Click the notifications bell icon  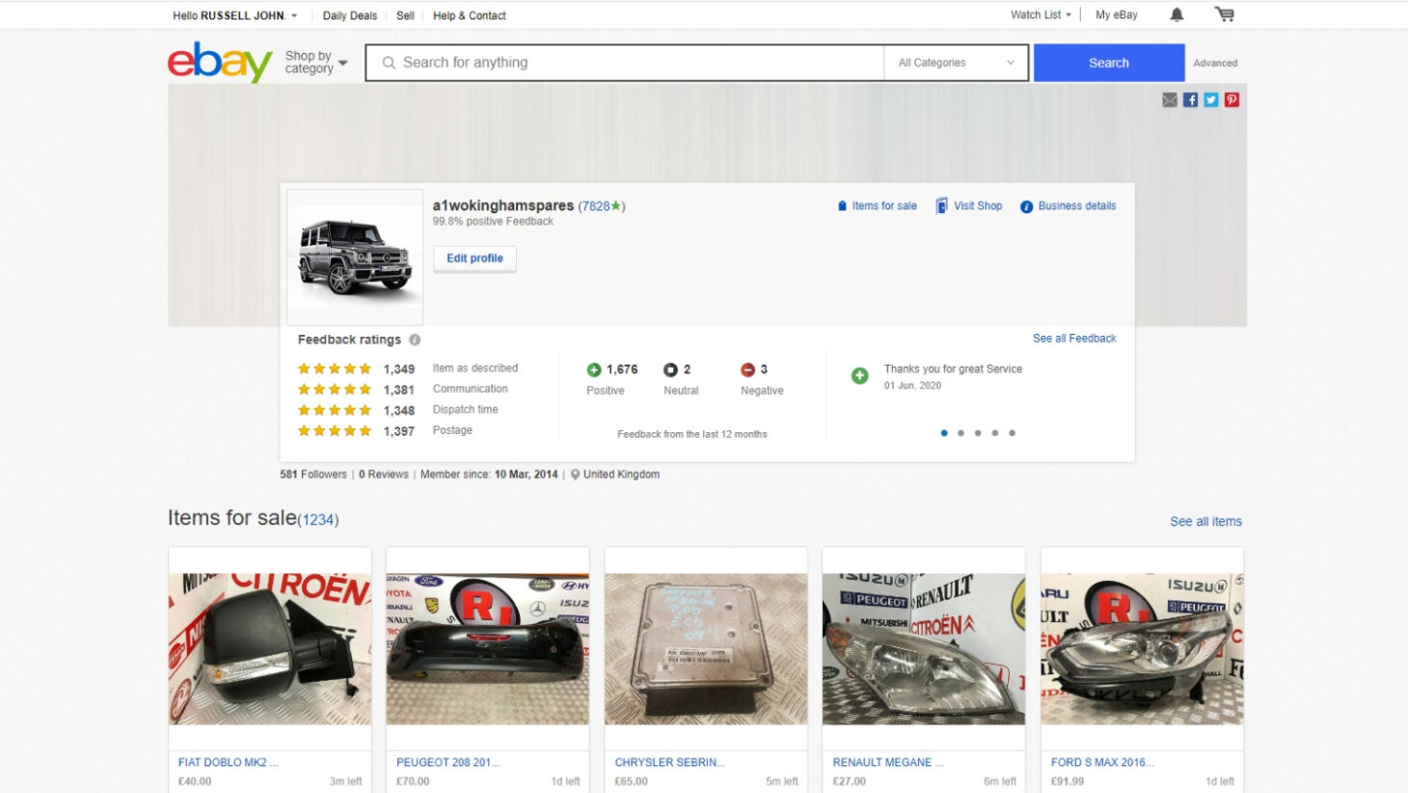coord(1175,14)
